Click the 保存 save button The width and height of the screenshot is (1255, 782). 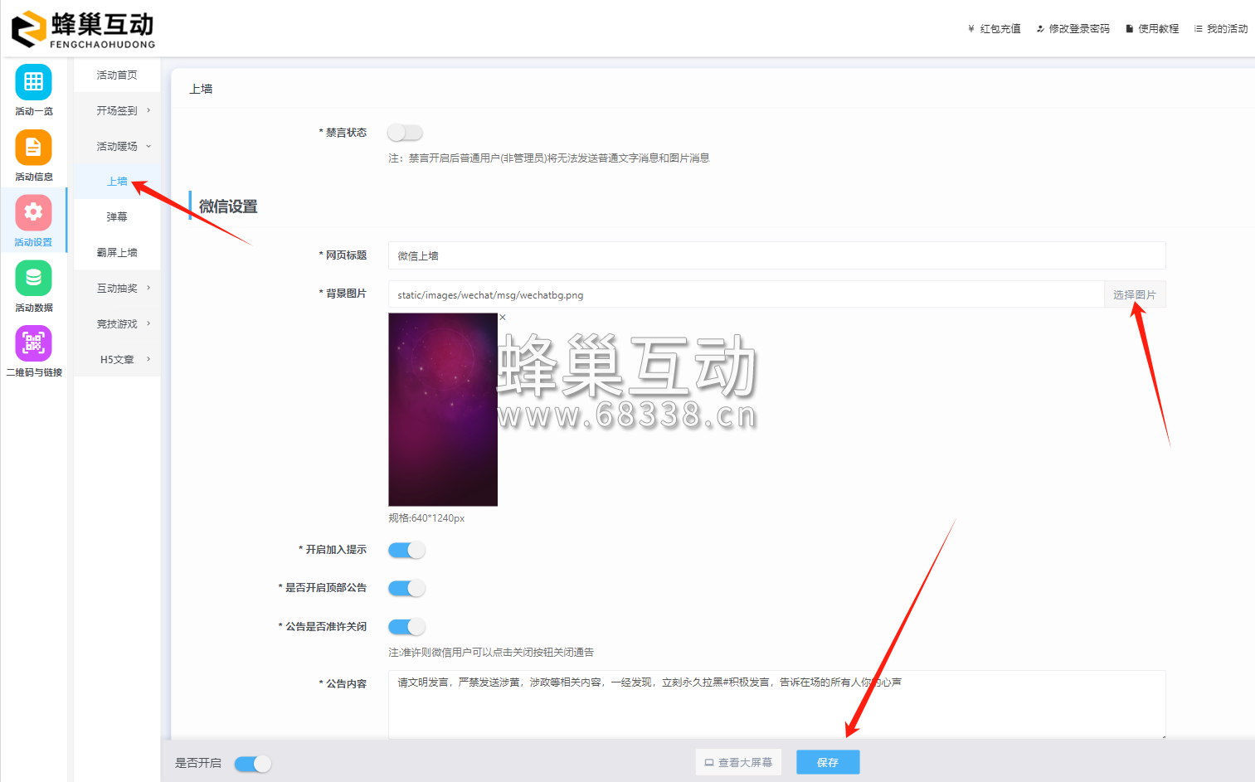[x=827, y=761]
